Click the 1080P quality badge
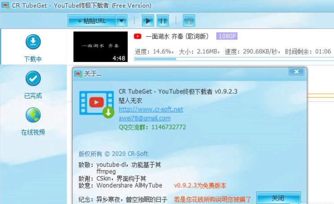 pyautogui.click(x=227, y=36)
